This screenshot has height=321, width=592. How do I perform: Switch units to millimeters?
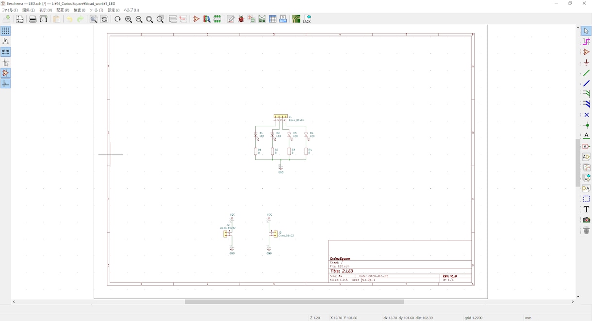pyautogui.click(x=5, y=52)
